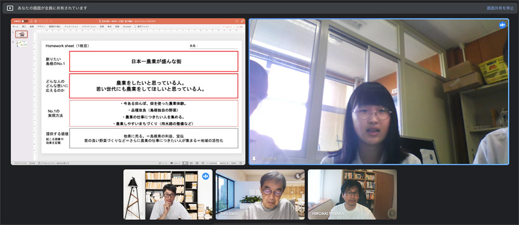Click the Home icon in PowerPoint title bar
519x225 pixels.
coord(31,21)
